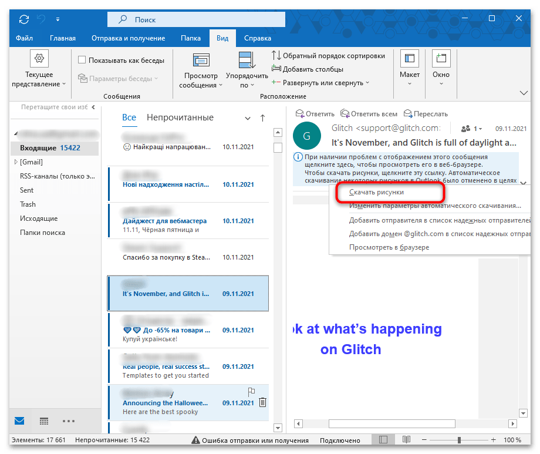
Task: Click Ответить to reply
Action: (315, 114)
